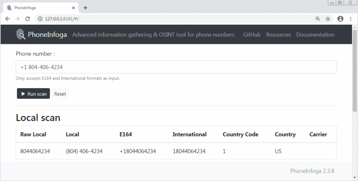Click the Local column header
The width and height of the screenshot is (358, 181).
click(72, 134)
